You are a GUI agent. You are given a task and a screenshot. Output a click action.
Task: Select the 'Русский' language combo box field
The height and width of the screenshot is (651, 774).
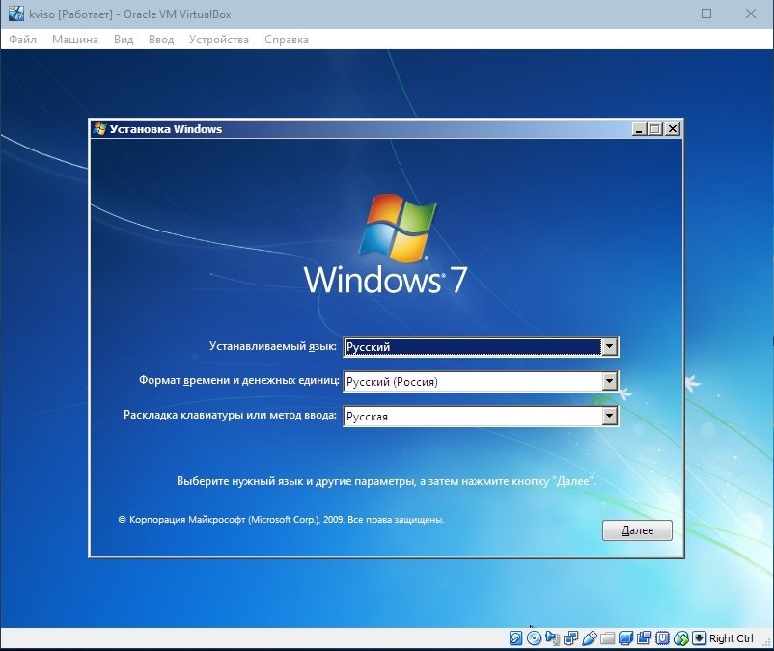click(481, 346)
